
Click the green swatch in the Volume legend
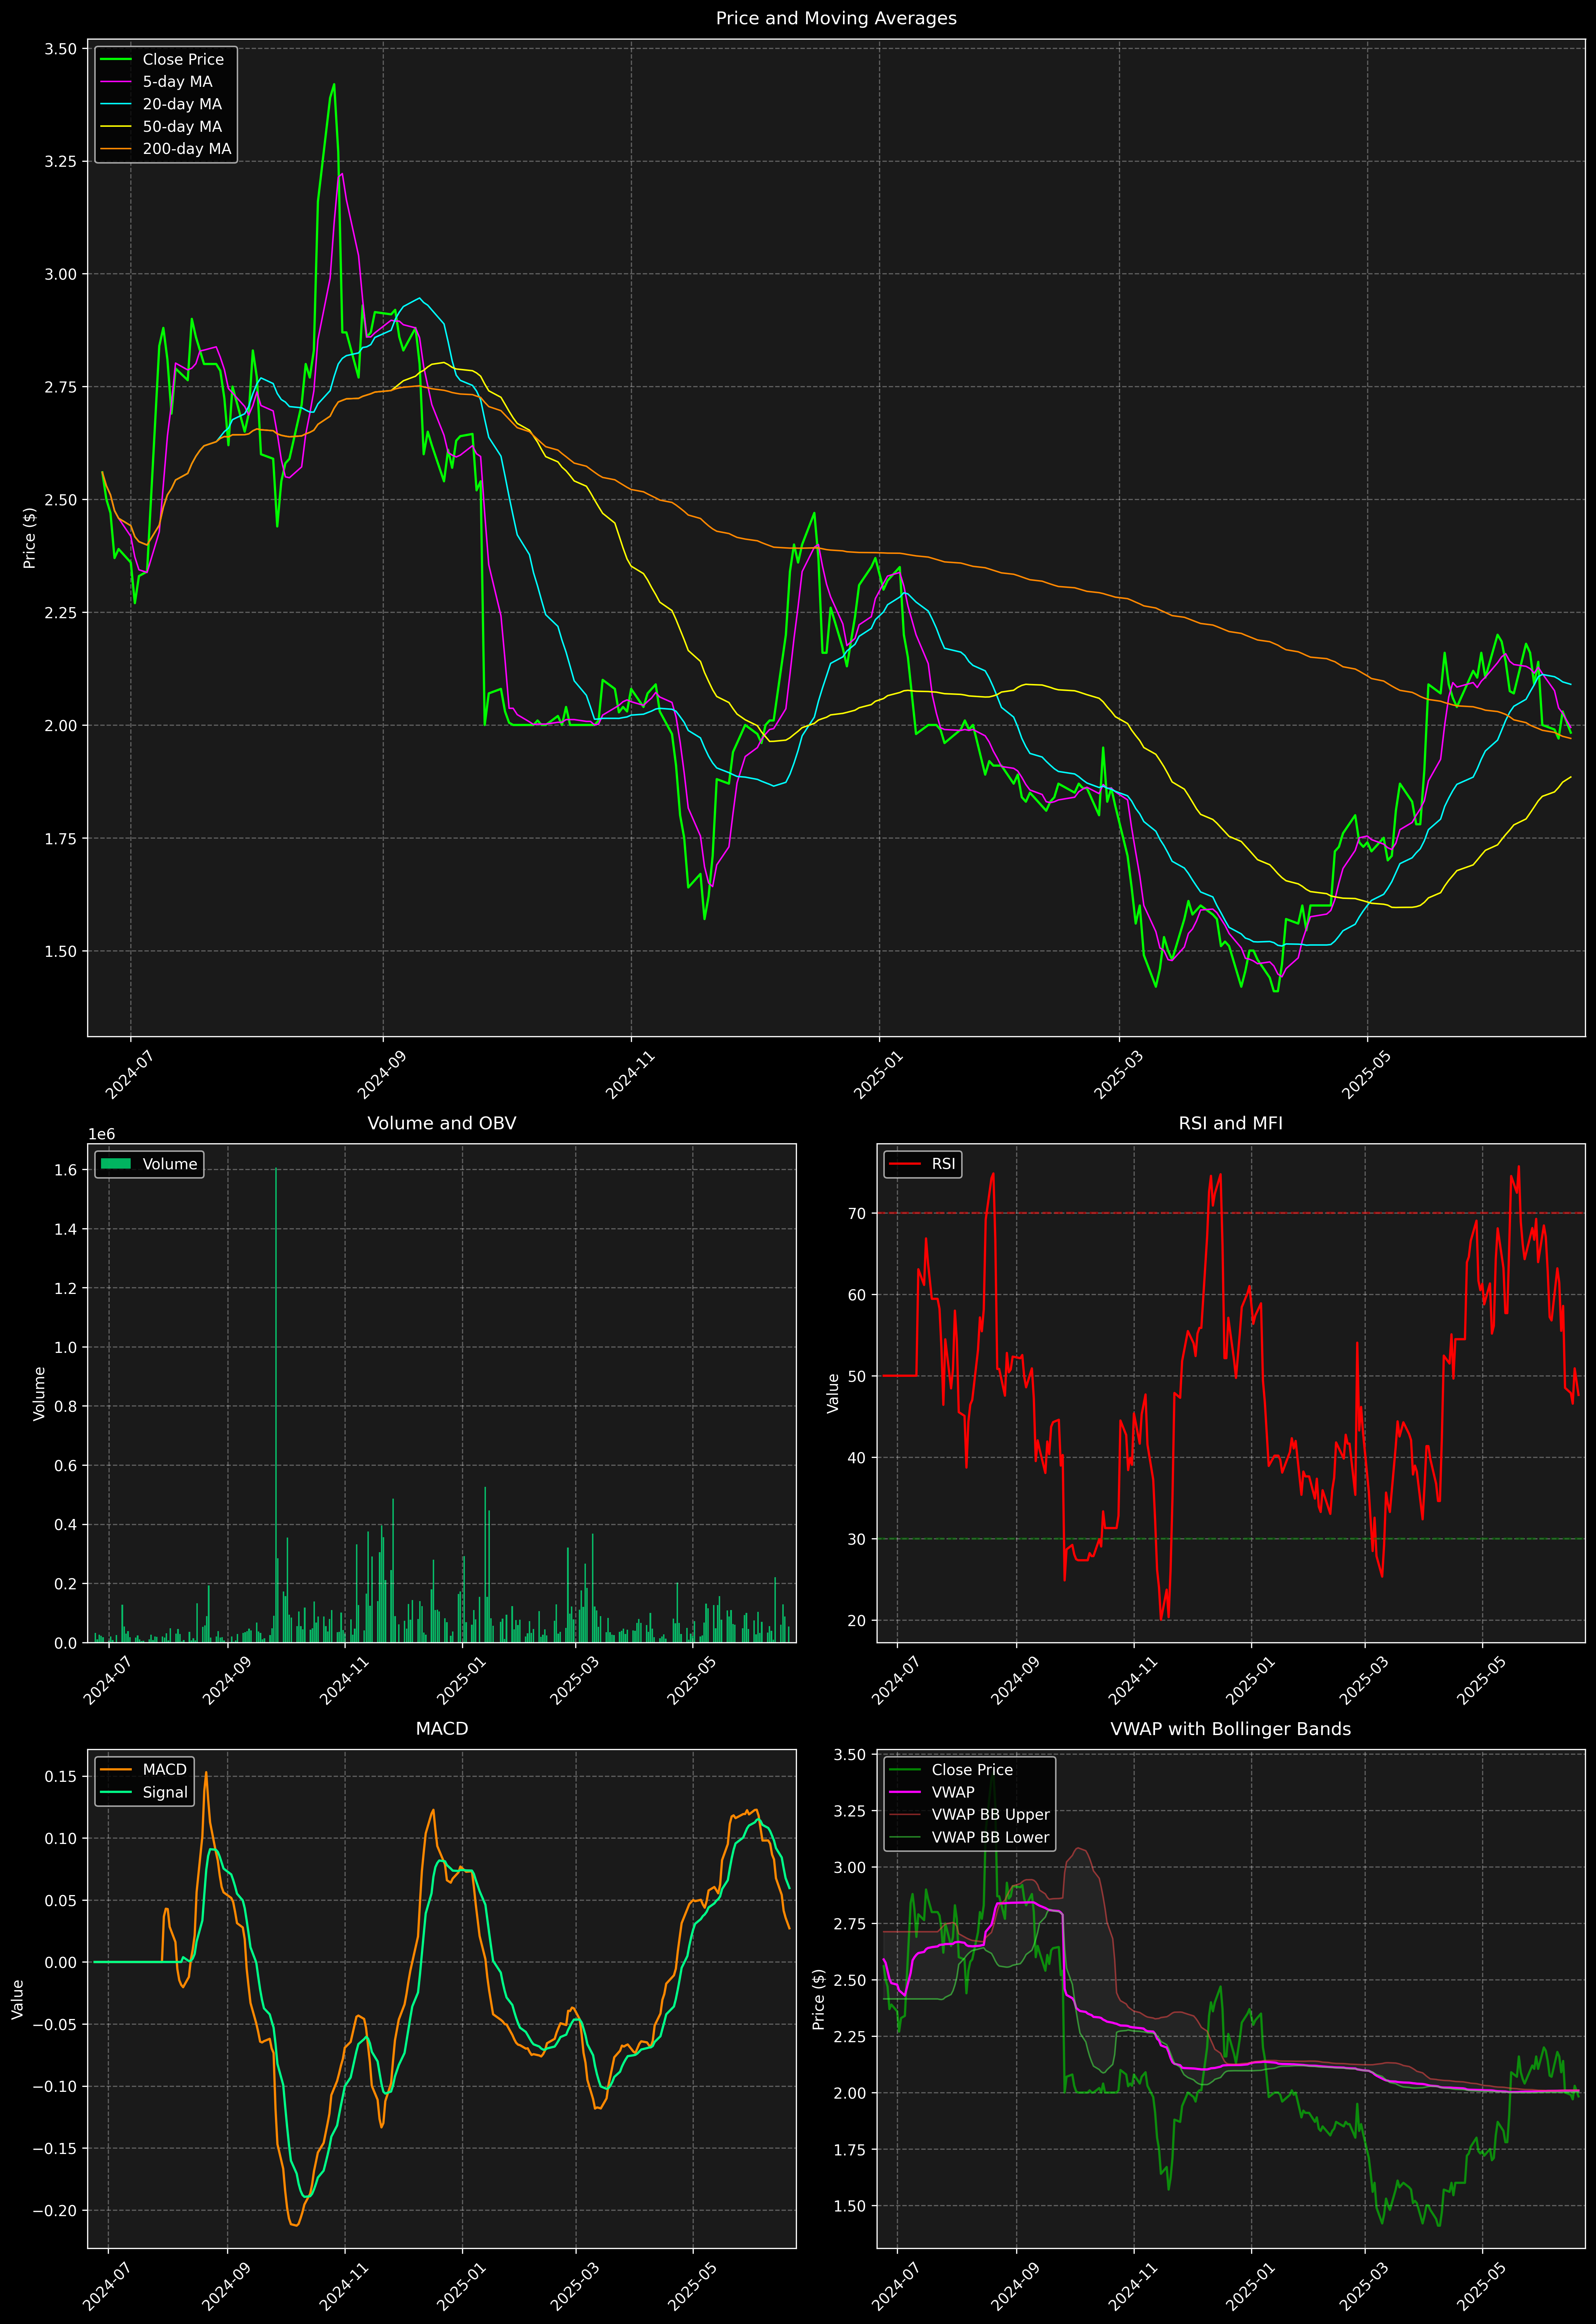[116, 1164]
